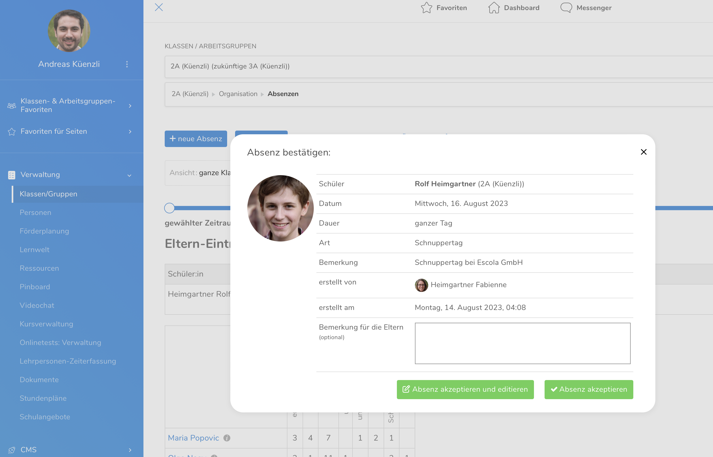This screenshot has width=713, height=457.
Task: Expand the CMS section
Action: (x=71, y=450)
